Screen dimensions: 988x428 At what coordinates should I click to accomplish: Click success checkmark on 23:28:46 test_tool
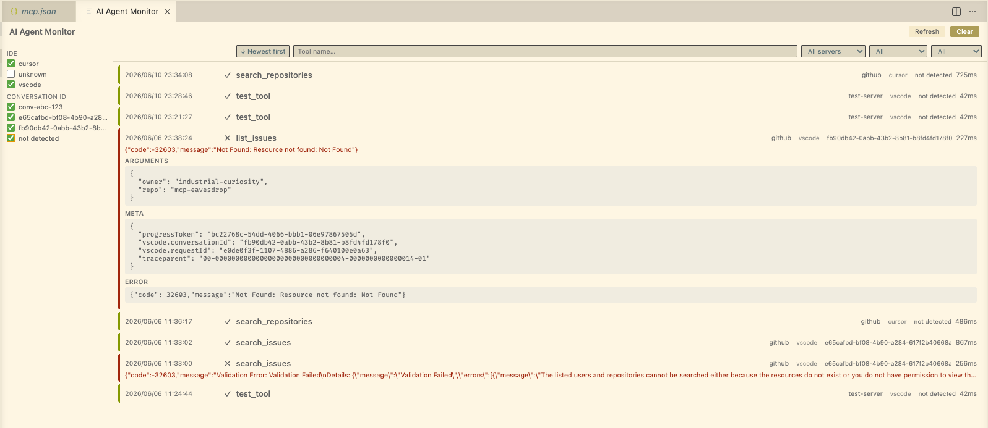coord(228,96)
